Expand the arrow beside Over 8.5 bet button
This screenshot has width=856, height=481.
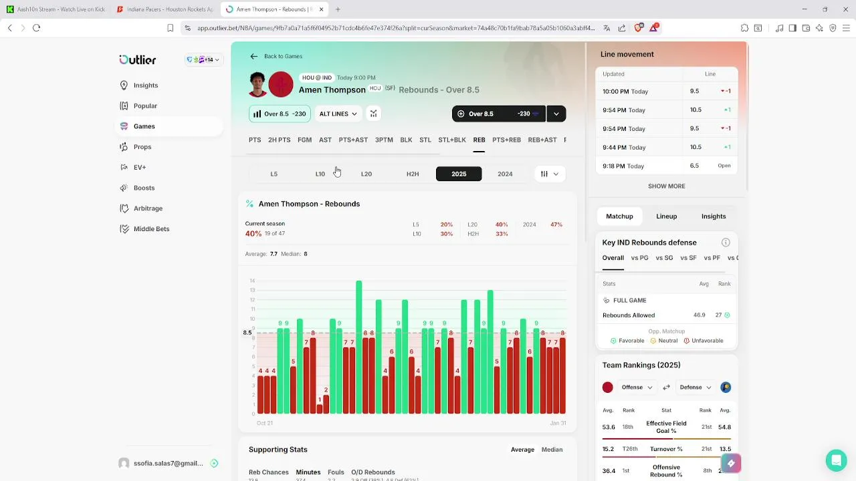(556, 114)
